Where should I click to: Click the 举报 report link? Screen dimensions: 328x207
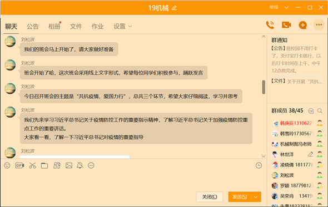click(274, 8)
